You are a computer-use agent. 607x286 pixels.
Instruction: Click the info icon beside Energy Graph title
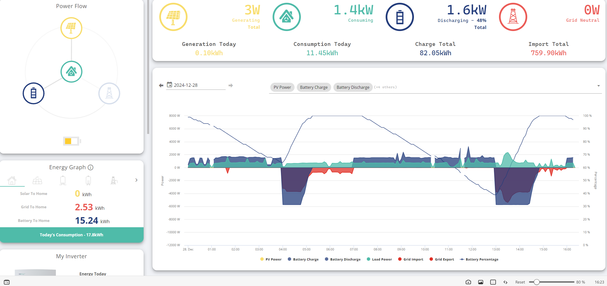click(x=91, y=167)
